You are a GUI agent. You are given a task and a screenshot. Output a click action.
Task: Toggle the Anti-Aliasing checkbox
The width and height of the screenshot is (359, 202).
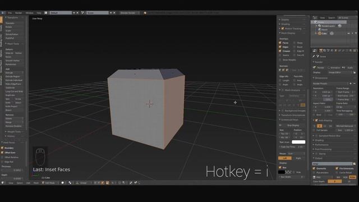(x=316, y=120)
